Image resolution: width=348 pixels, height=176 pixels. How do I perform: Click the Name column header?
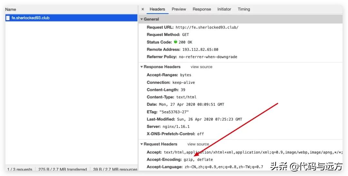(10, 10)
